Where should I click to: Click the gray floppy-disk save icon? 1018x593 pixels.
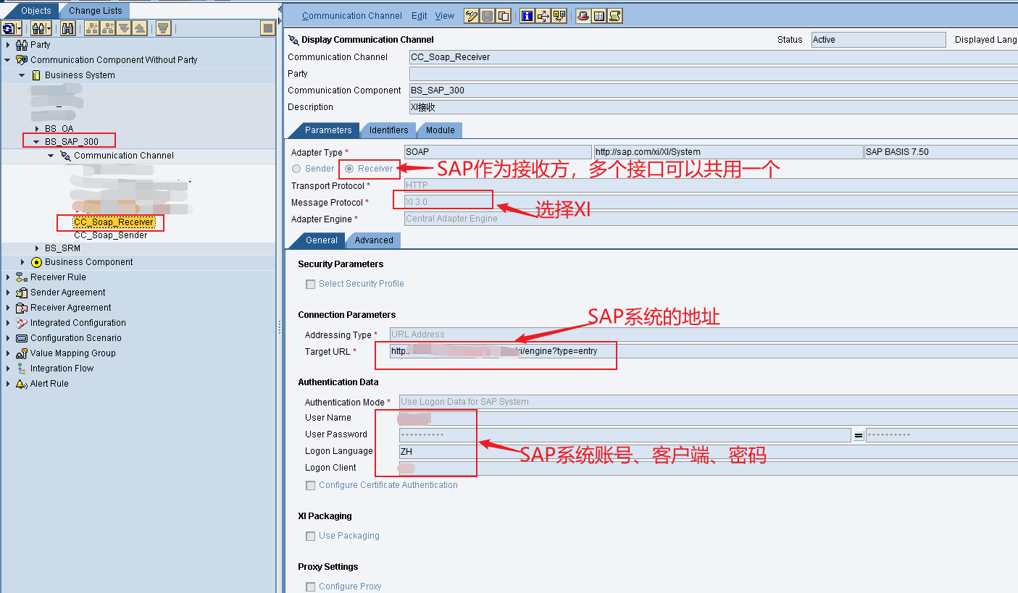[x=488, y=16]
